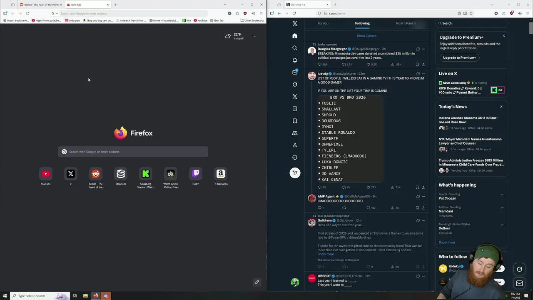Dismiss the Upgrade to Premium+ card
Viewport: 533px width, 300px height.
[x=503, y=36]
